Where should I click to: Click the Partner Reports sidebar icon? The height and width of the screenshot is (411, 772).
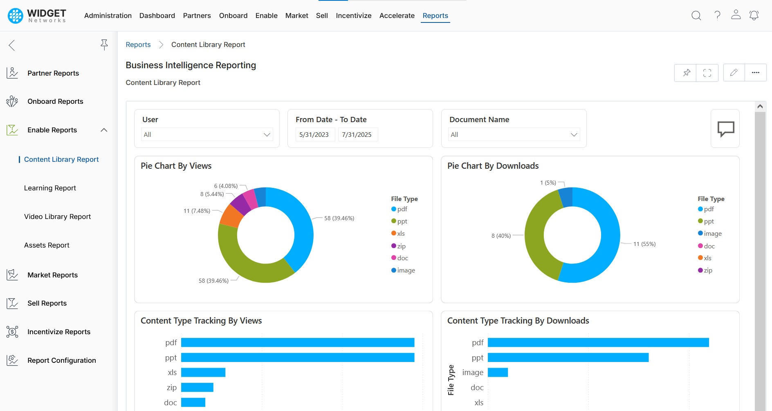point(12,73)
